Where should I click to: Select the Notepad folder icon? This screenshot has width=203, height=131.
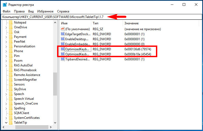(x=11, y=22)
